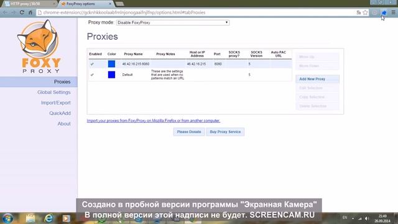This screenshot has width=398, height=224.
Task: Click the Move Down button
Action: pyautogui.click(x=317, y=66)
